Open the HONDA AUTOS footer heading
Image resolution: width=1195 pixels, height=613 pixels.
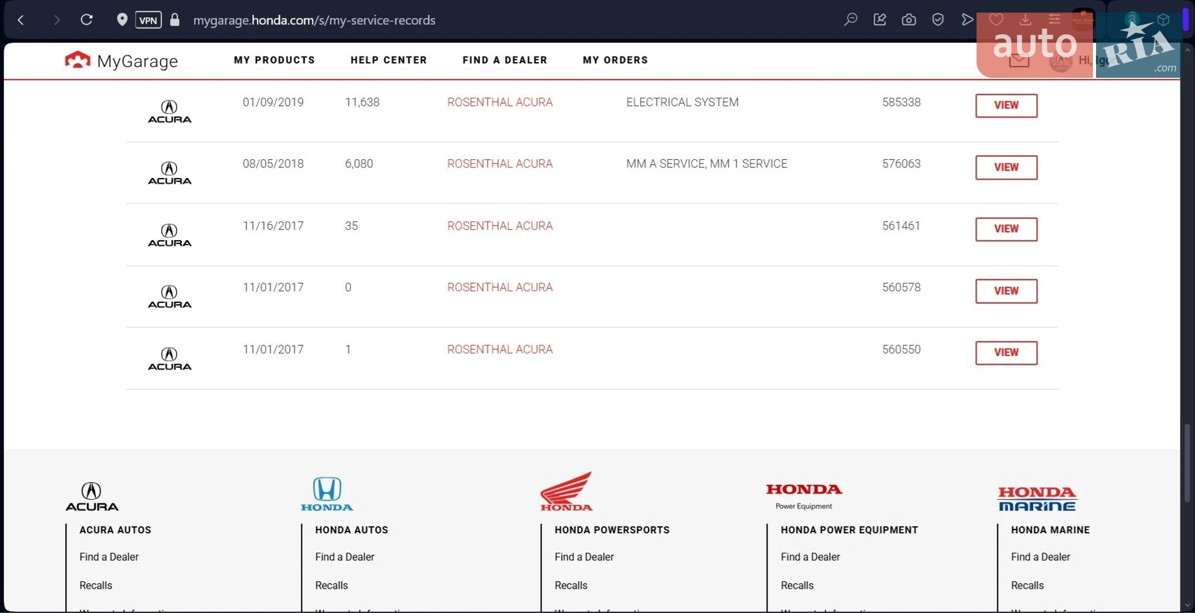coord(352,530)
